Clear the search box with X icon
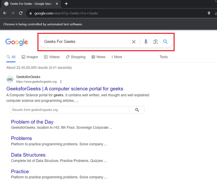 pyautogui.click(x=133, y=42)
